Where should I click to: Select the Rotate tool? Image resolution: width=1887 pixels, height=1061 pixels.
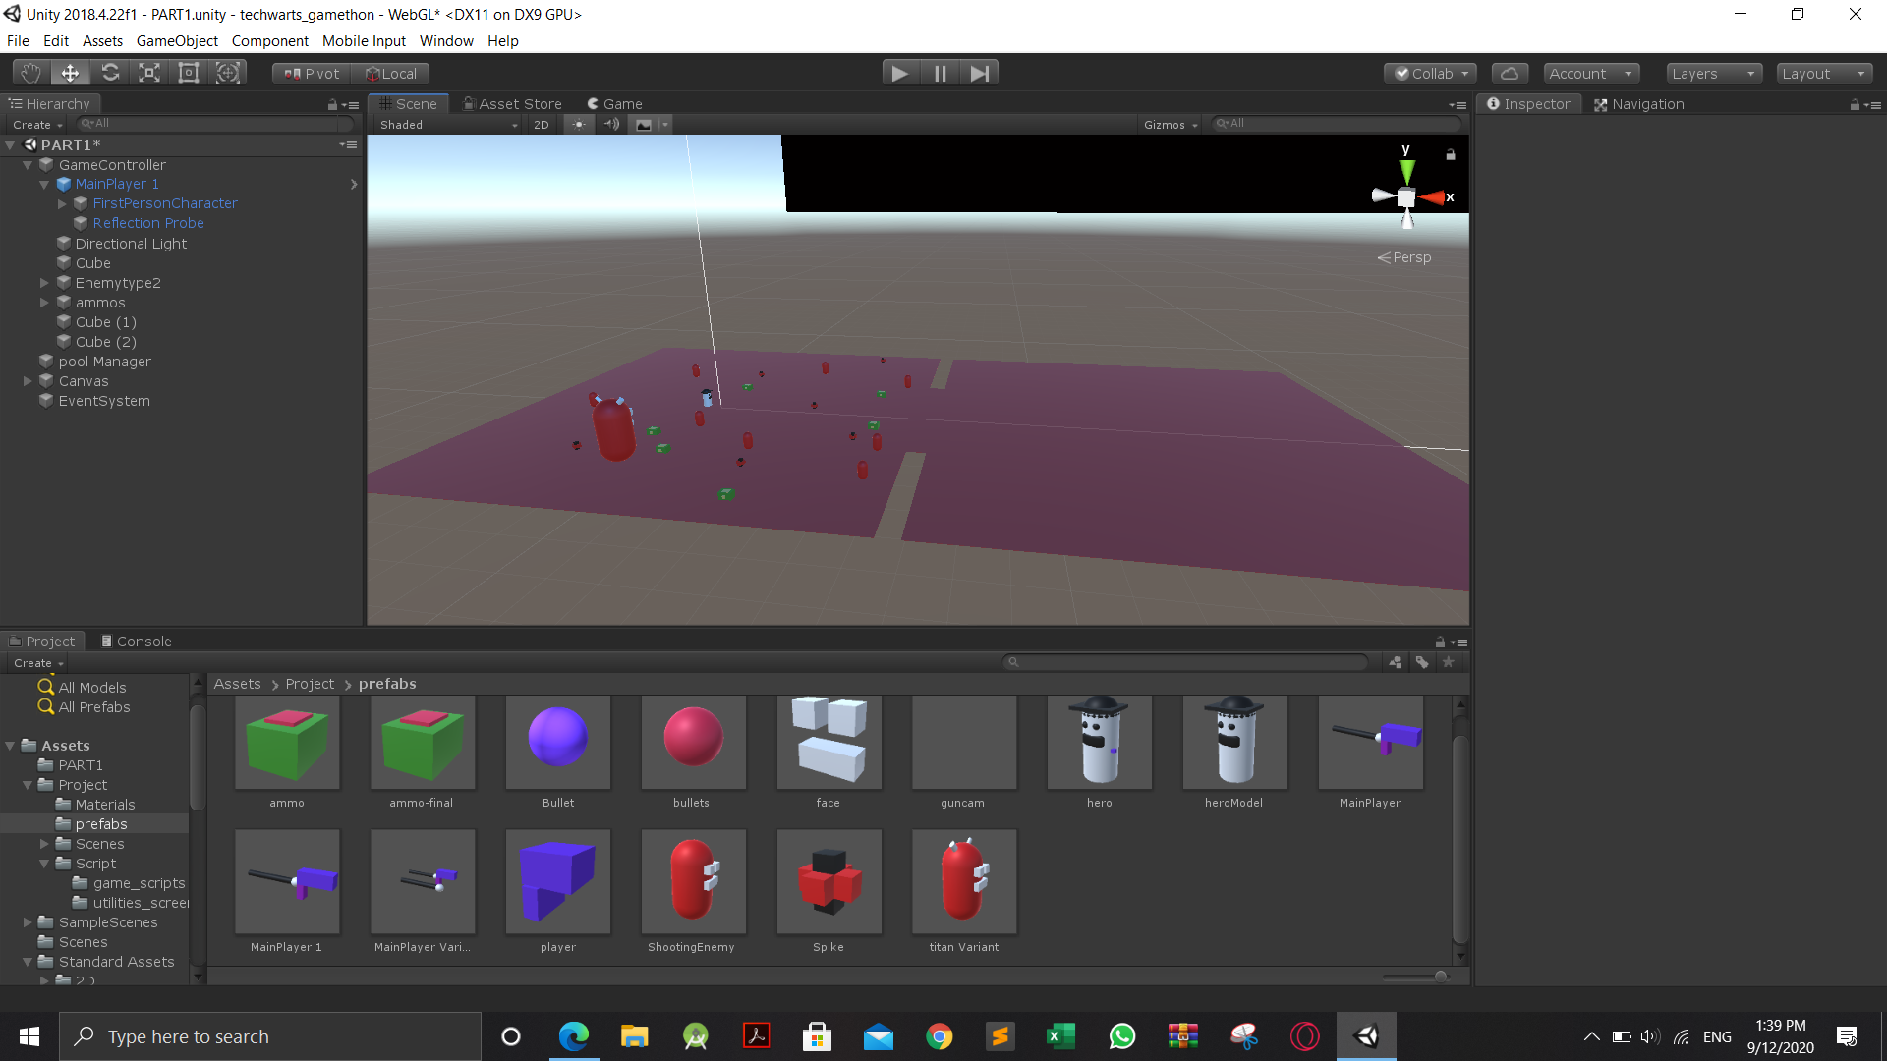tap(110, 73)
